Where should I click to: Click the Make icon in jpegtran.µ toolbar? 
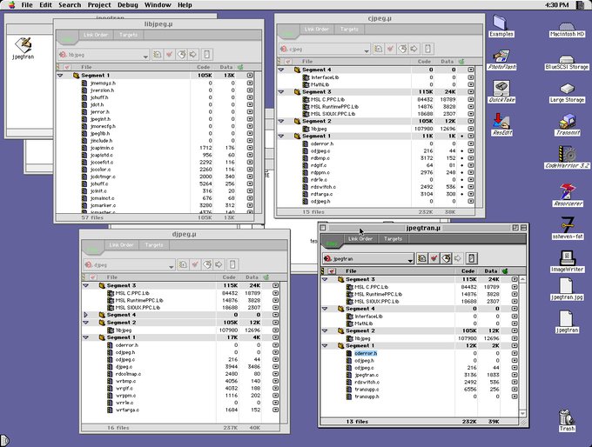coord(446,258)
